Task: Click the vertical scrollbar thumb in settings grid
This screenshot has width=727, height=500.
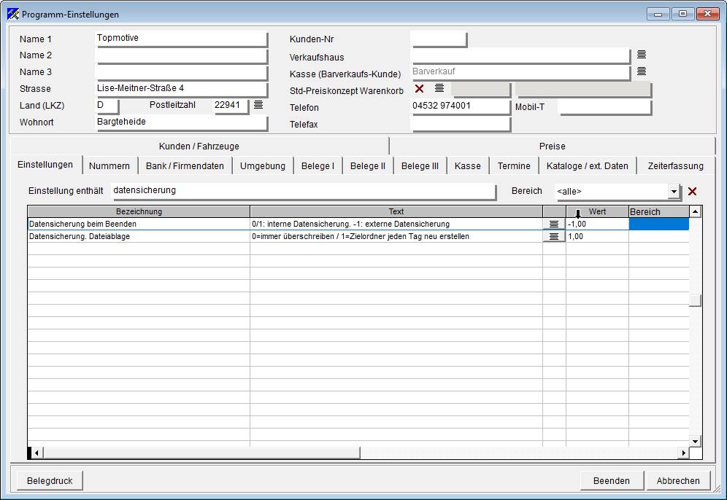Action: coord(695,300)
